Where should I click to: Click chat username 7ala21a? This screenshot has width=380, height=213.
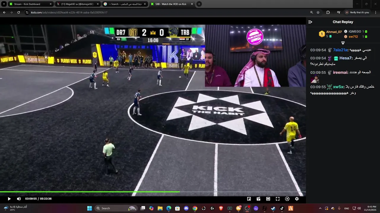click(x=340, y=50)
